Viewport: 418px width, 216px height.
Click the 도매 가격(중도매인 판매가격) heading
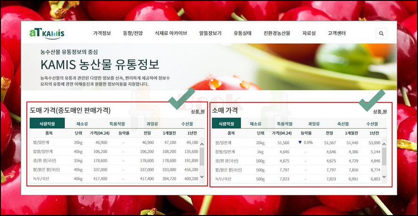click(70, 110)
